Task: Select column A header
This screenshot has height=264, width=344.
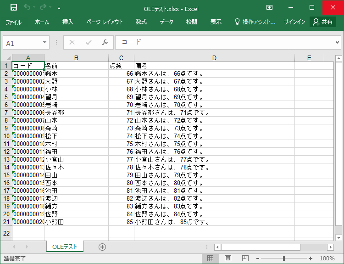Action: [x=28, y=58]
